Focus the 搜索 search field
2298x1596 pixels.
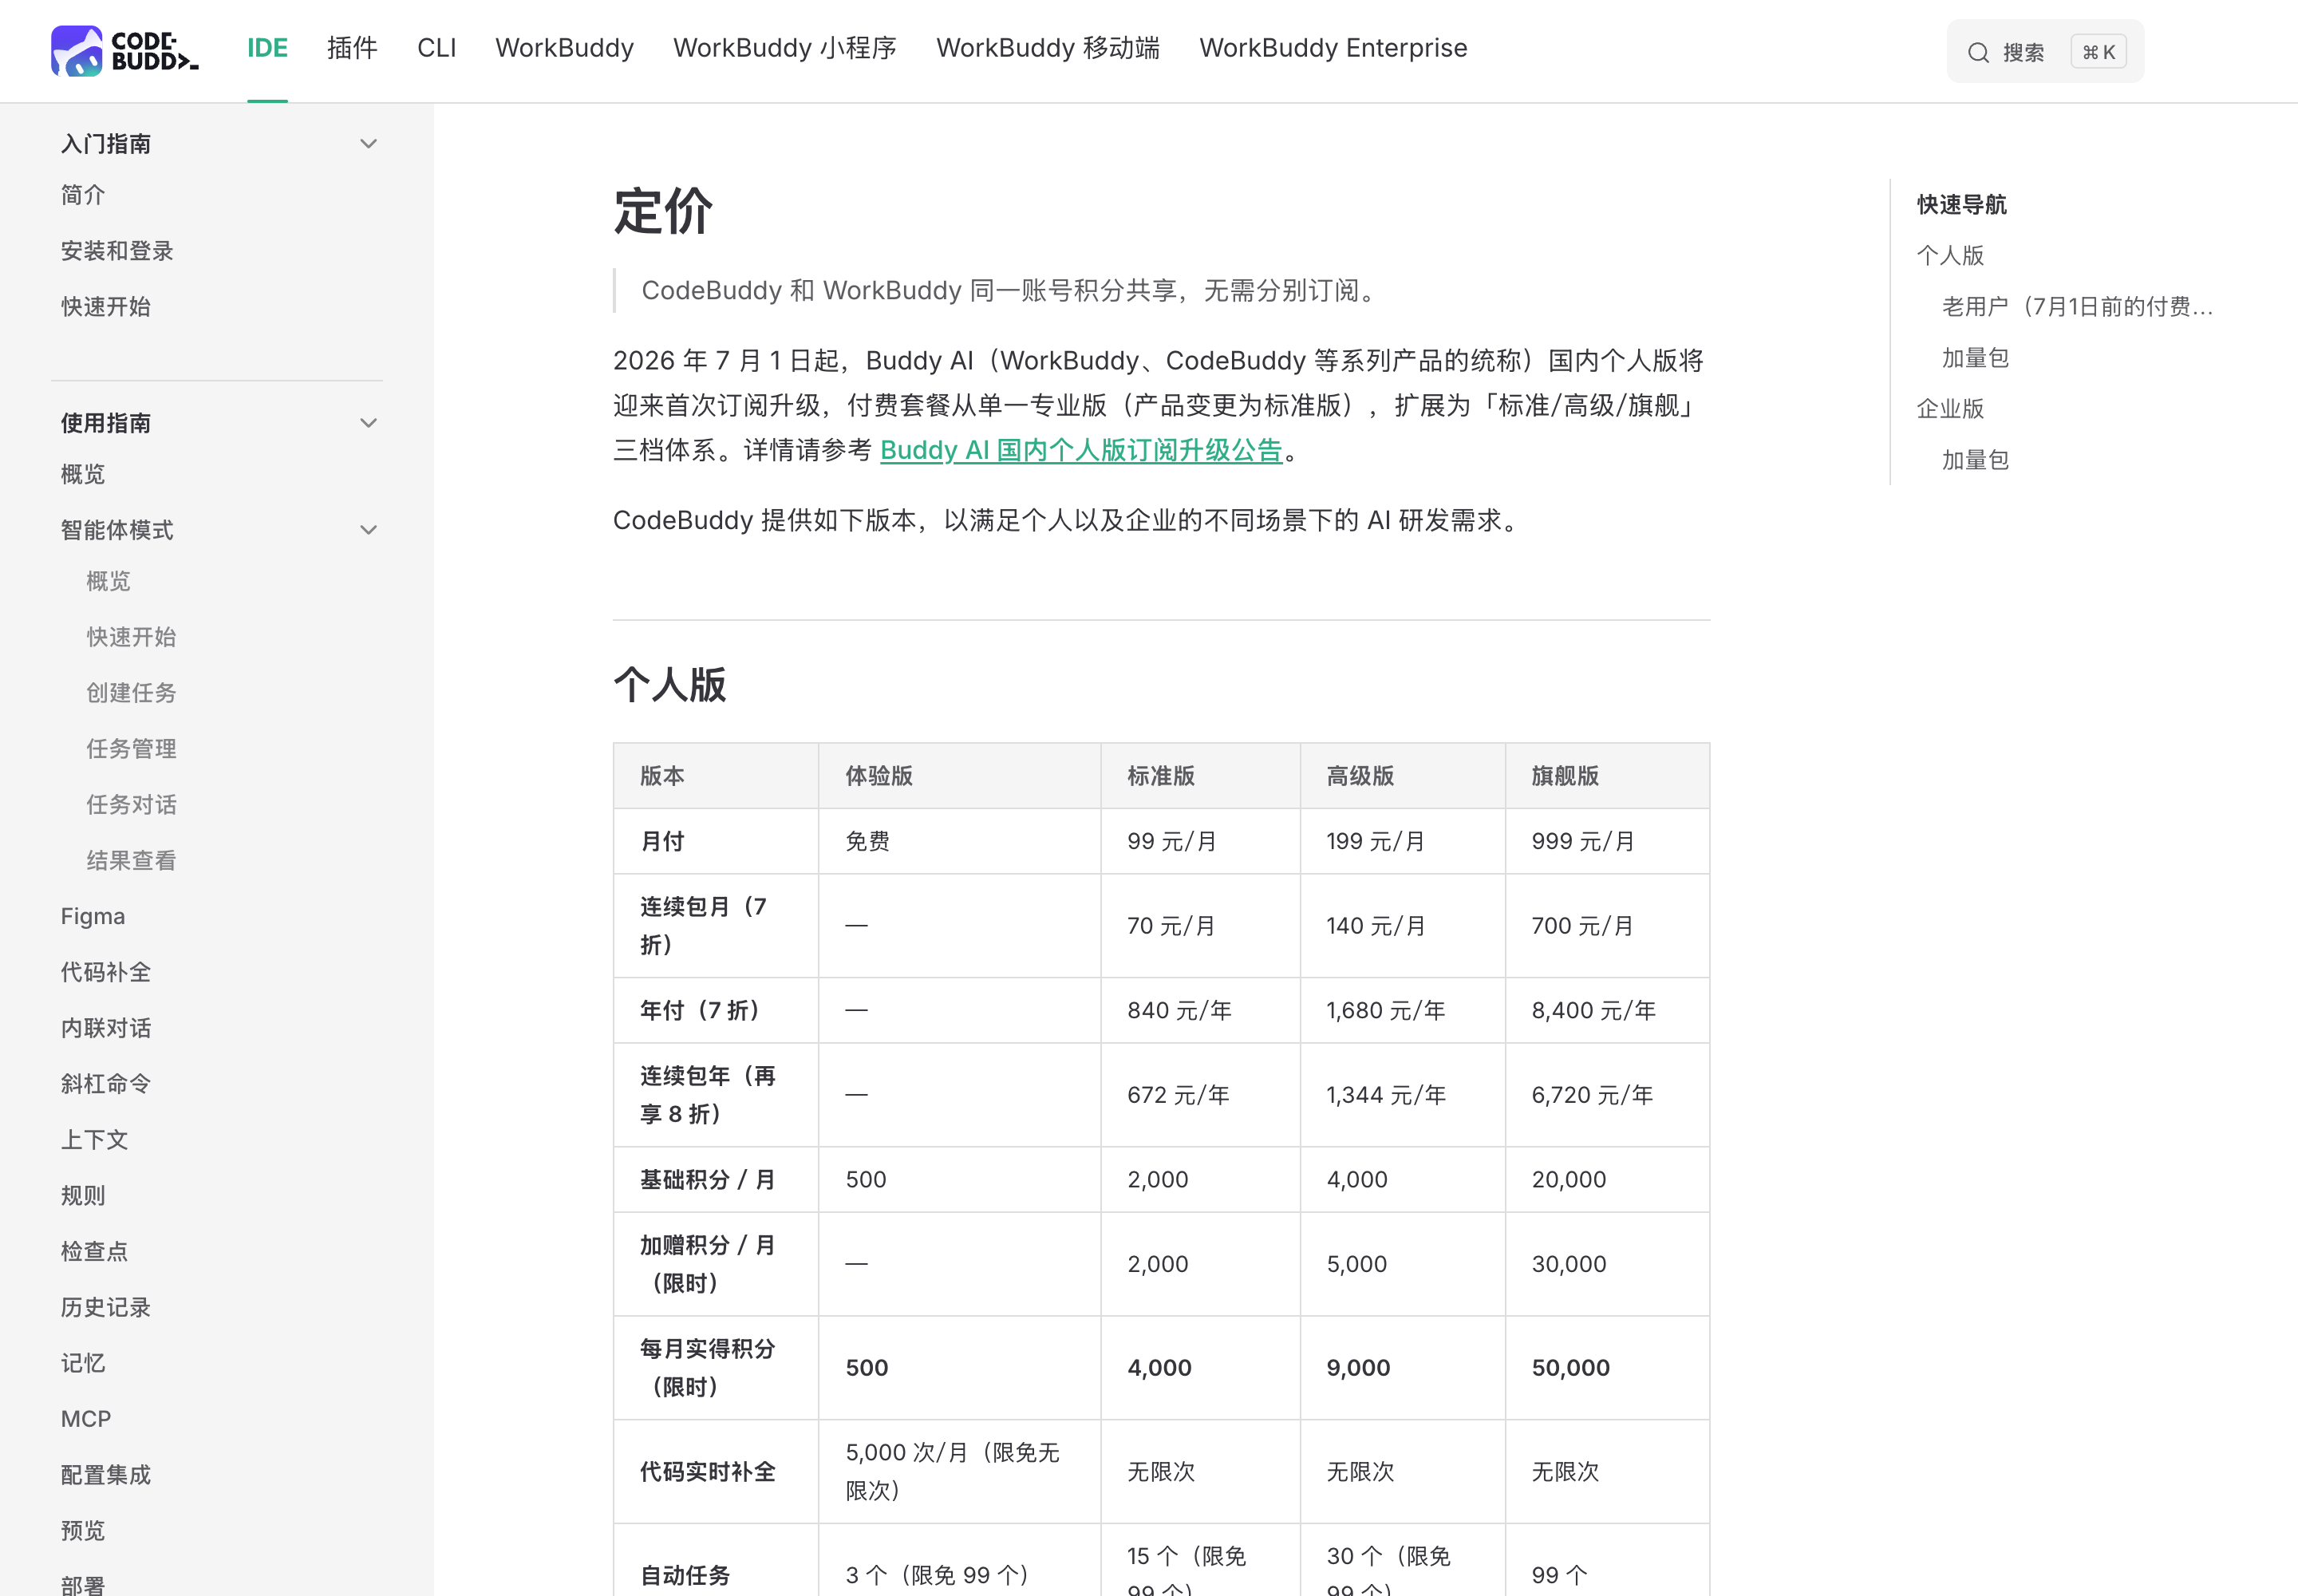click(2044, 52)
